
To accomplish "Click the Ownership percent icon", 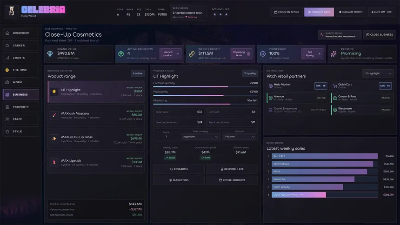I will (x=263, y=53).
